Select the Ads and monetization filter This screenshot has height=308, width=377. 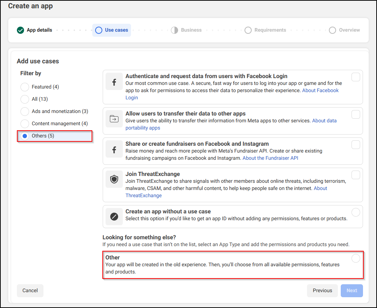click(25, 112)
